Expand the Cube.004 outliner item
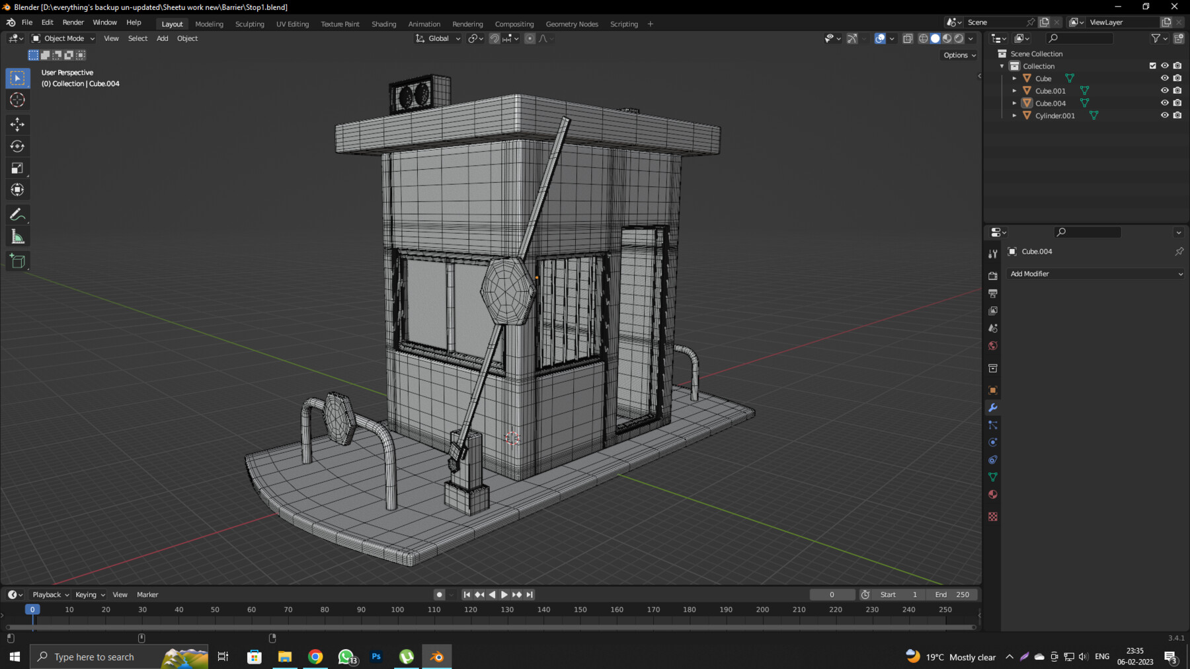Image resolution: width=1190 pixels, height=669 pixels. (x=1014, y=103)
